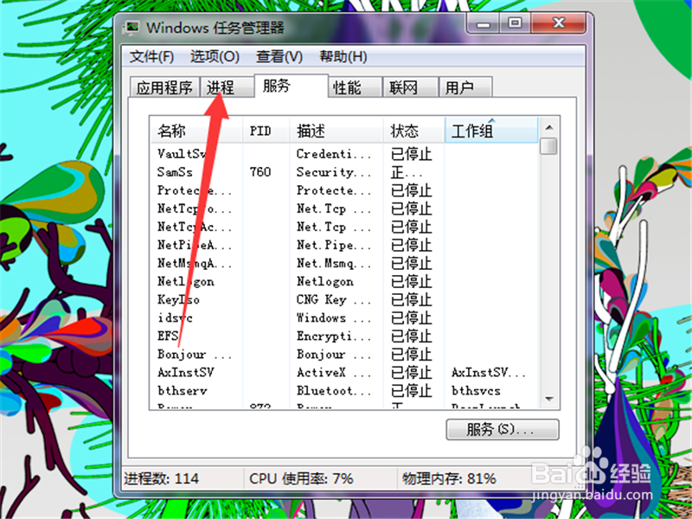Select the idsvc service row

(344, 317)
